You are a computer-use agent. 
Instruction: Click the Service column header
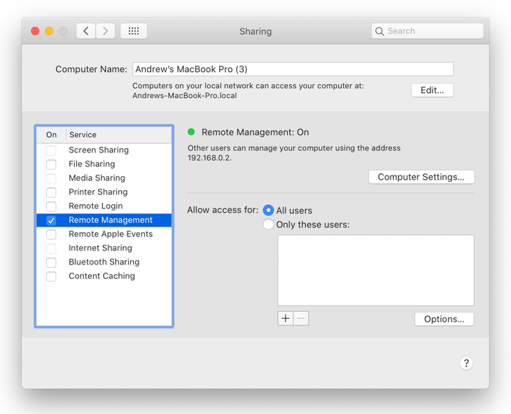tap(118, 135)
